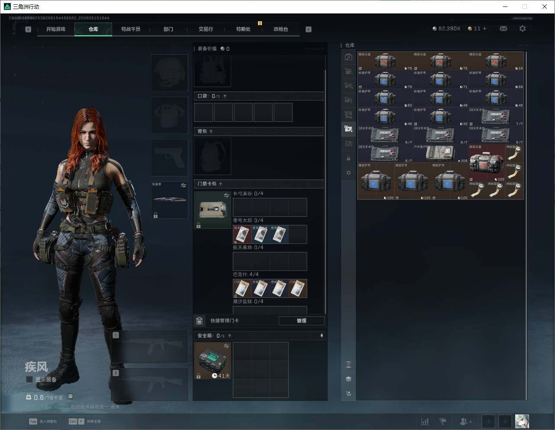555x430 pixels.
Task: Open the 特战干员 tab
Action: [x=131, y=29]
